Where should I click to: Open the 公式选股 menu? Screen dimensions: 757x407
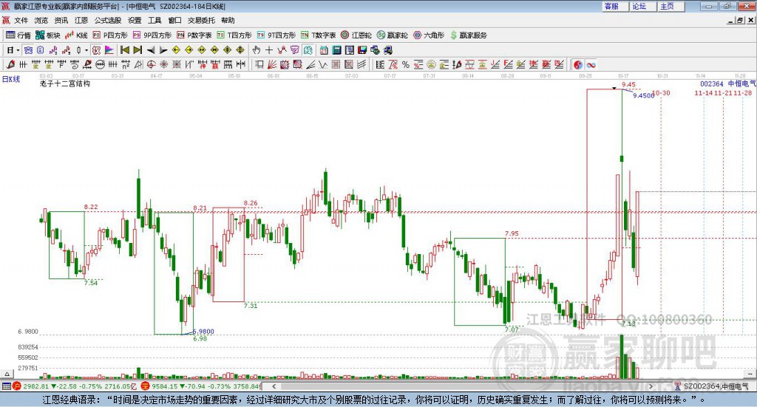pos(108,20)
